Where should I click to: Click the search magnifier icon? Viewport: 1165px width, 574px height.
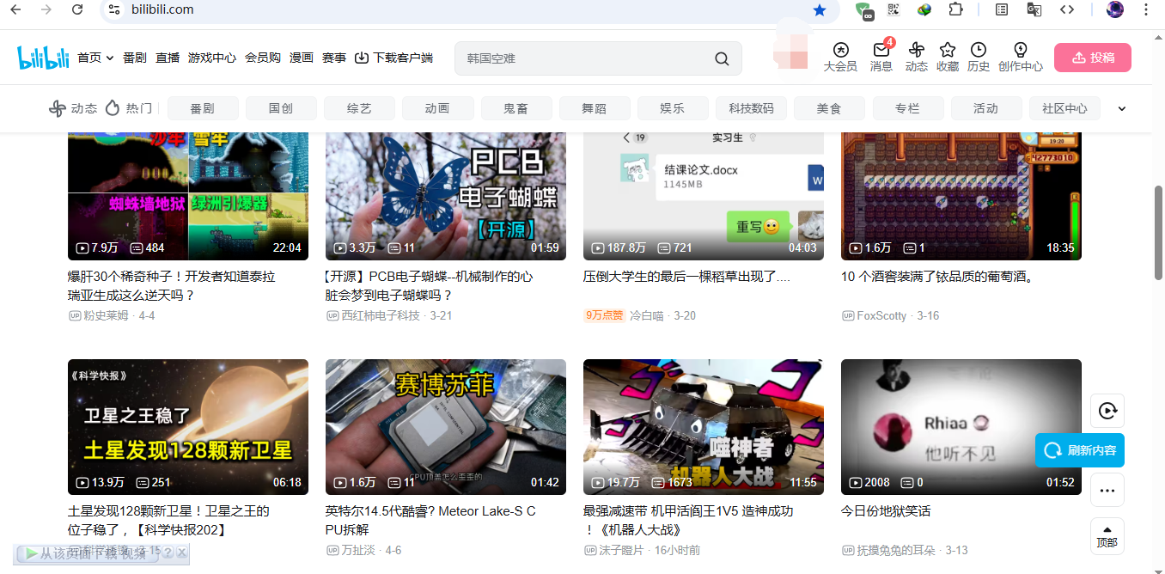point(722,58)
